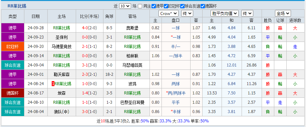Open home team 埃森

point(61,93)
